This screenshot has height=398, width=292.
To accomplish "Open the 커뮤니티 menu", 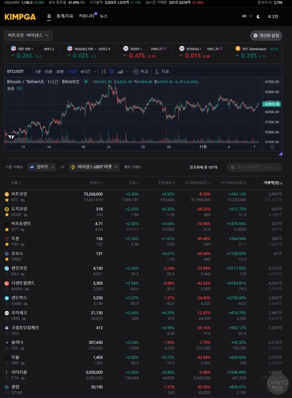I will click(87, 16).
